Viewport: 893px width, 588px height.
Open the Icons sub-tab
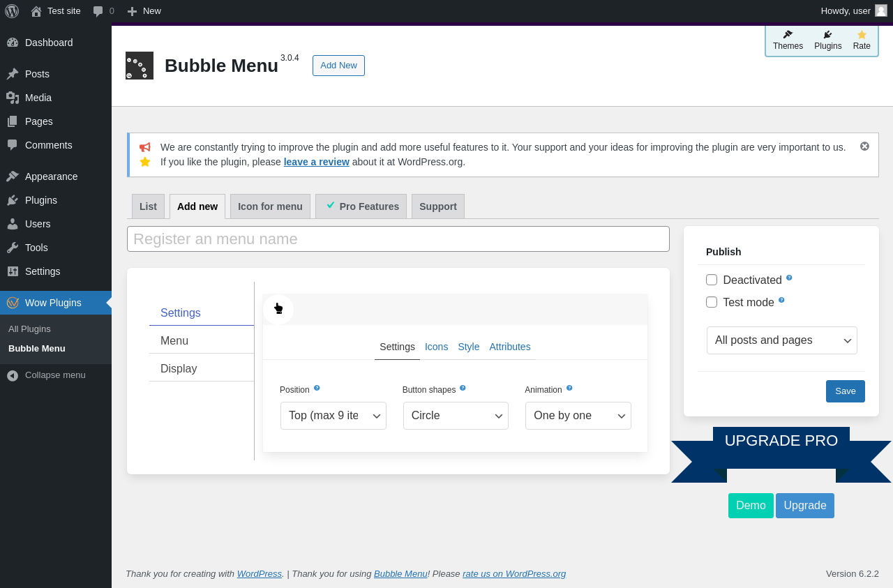click(437, 347)
